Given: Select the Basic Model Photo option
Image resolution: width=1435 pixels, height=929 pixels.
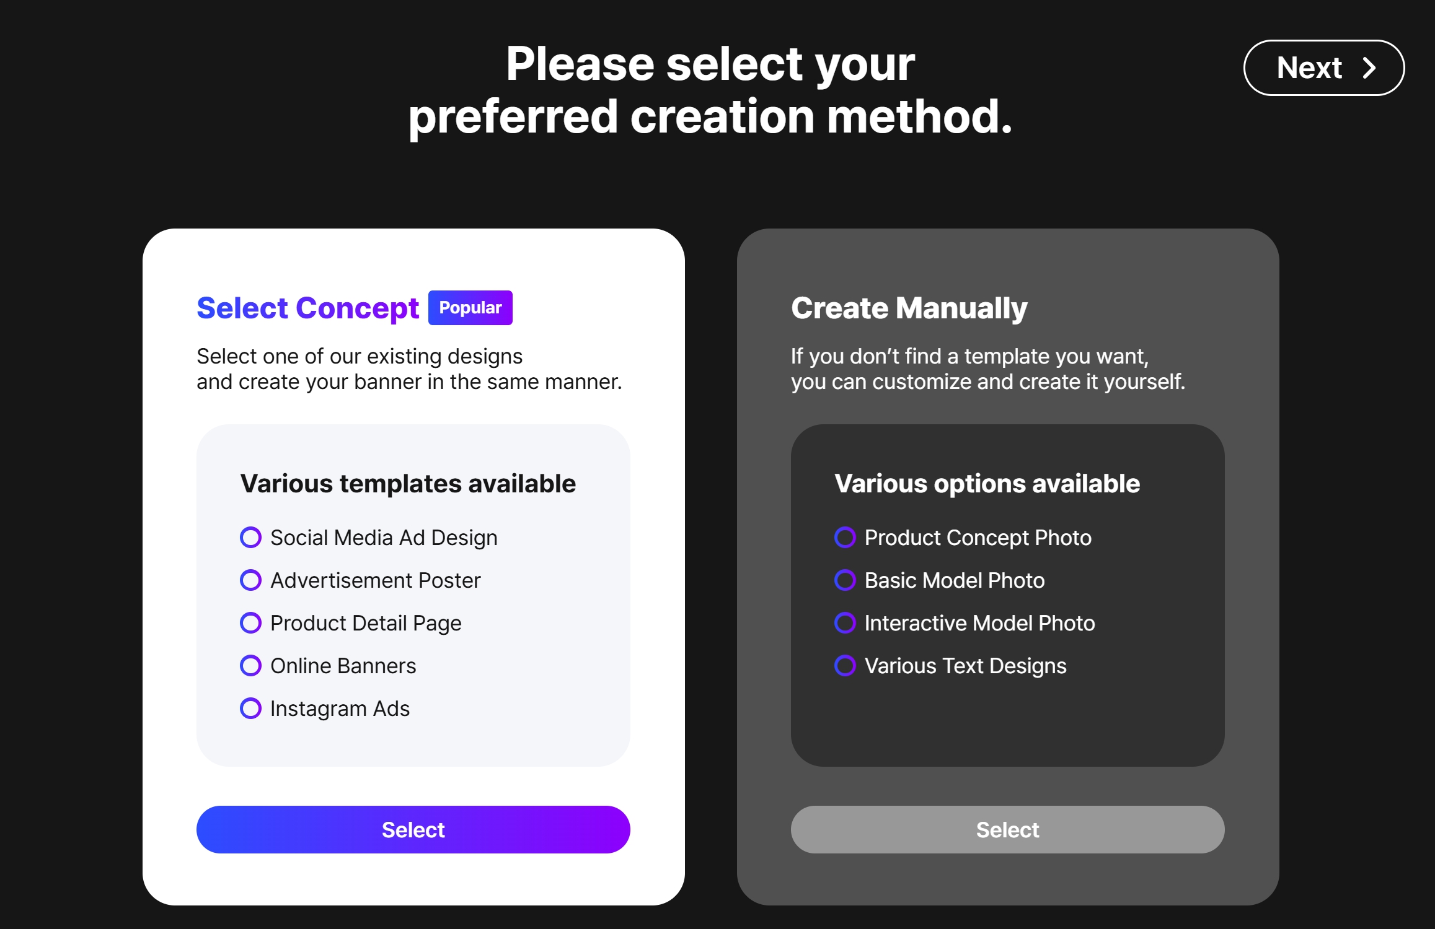Looking at the screenshot, I should pos(845,580).
